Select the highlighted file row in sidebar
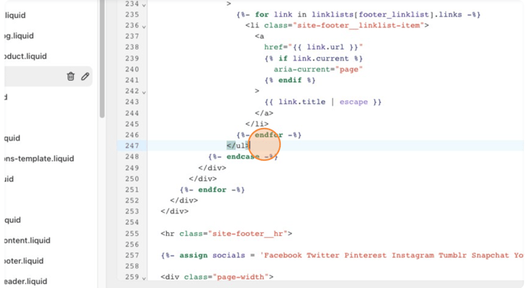The width and height of the screenshot is (527, 288). click(x=48, y=76)
